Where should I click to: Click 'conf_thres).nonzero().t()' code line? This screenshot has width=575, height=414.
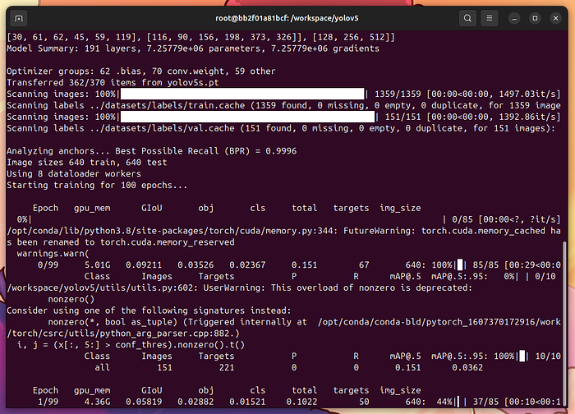[180, 344]
